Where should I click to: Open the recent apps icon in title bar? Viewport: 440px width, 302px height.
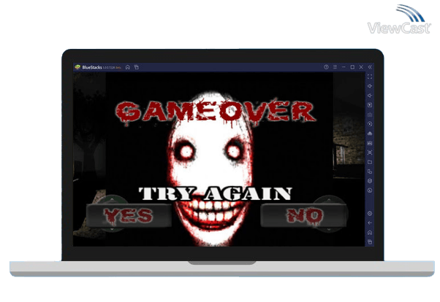pyautogui.click(x=137, y=67)
